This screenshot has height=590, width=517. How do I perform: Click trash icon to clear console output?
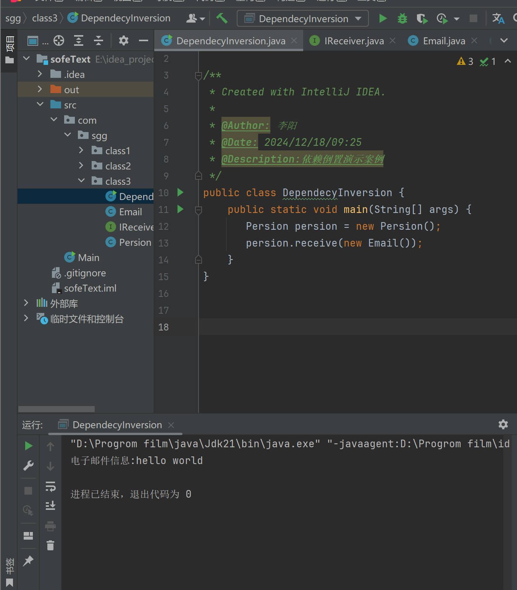click(x=50, y=545)
